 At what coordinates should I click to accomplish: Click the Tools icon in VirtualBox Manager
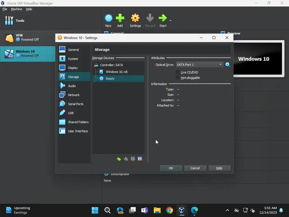[9, 20]
